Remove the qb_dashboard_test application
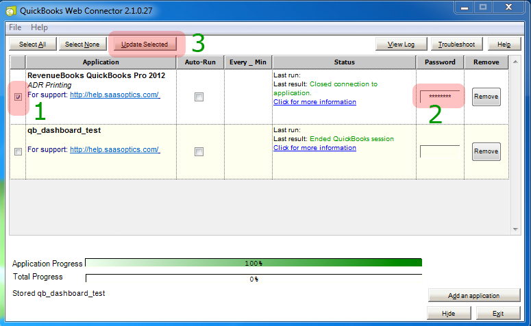 (x=486, y=151)
